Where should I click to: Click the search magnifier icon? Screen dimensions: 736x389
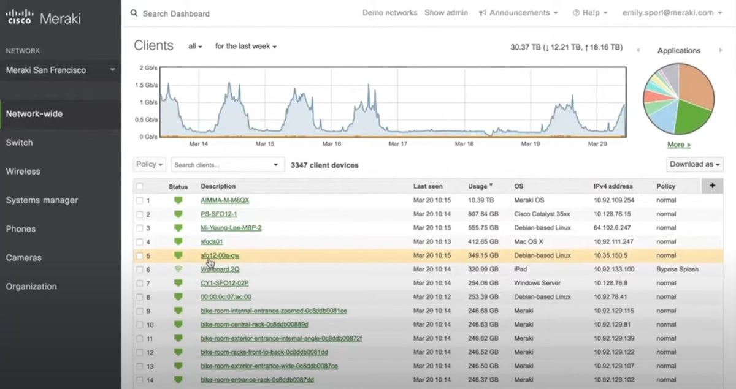(134, 13)
